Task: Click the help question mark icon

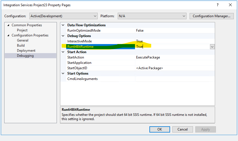Action: click(218, 5)
